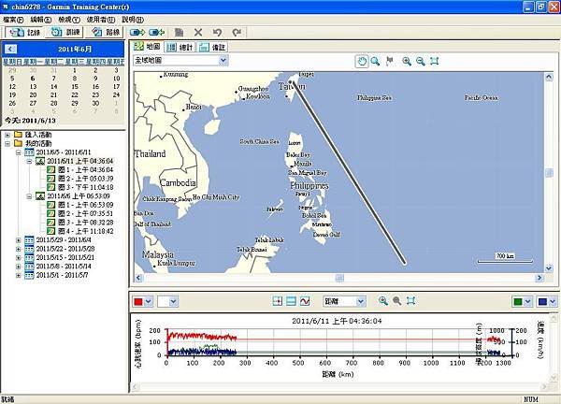
Task: Collapse the 我的活動 folder
Action: [7, 143]
